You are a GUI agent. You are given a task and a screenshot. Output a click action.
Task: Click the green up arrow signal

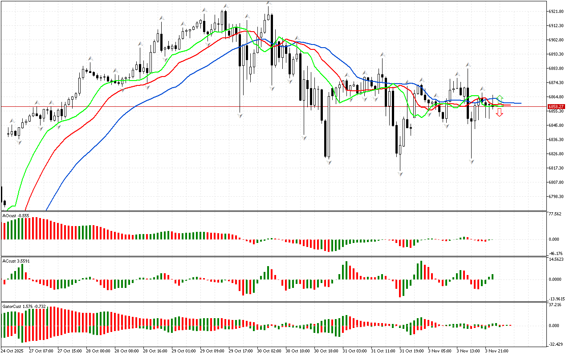tap(500, 97)
